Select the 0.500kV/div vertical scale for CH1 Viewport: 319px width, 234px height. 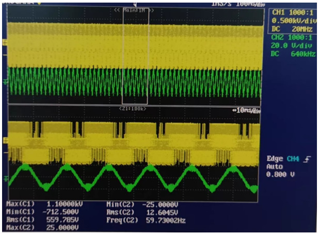(291, 21)
